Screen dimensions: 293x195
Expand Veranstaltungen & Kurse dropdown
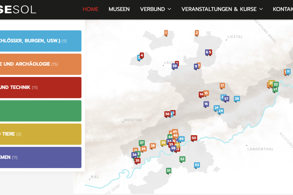[x=222, y=9]
